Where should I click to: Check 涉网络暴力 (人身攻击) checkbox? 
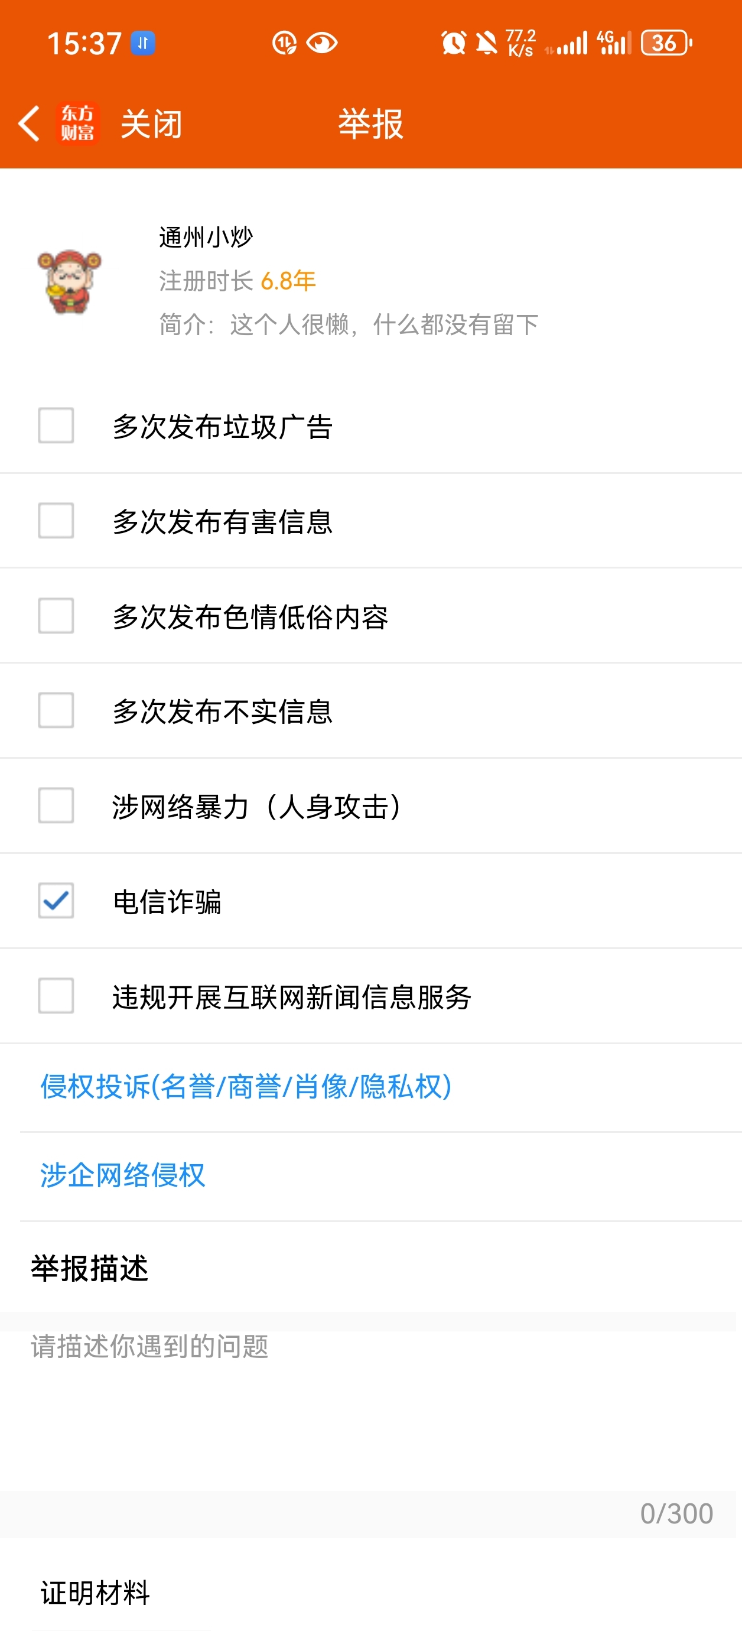pos(56,805)
